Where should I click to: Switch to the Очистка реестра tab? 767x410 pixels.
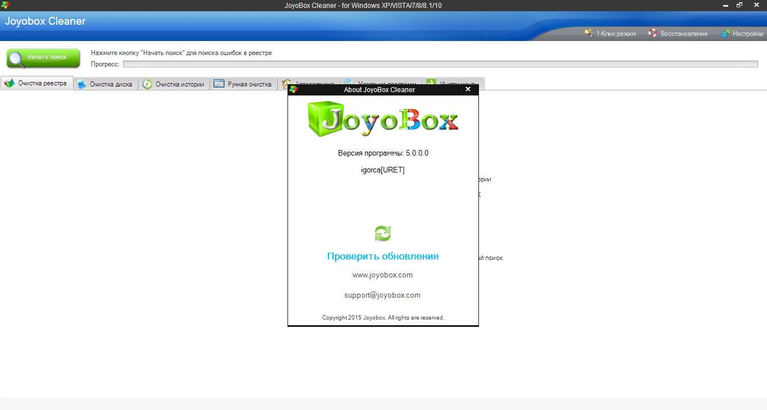click(x=36, y=84)
